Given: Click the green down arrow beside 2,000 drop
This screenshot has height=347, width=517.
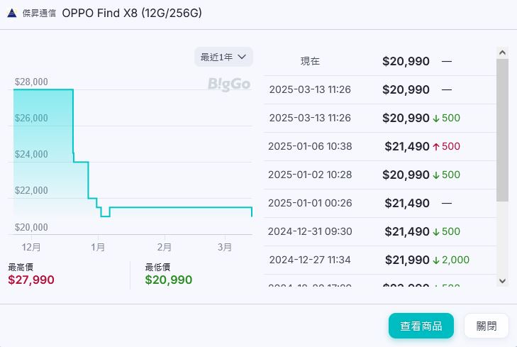Looking at the screenshot, I should pos(436,260).
